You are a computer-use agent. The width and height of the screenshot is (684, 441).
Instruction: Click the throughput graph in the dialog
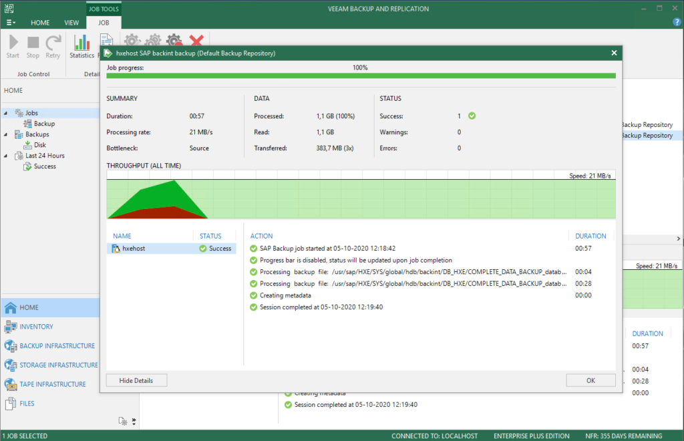coord(361,194)
